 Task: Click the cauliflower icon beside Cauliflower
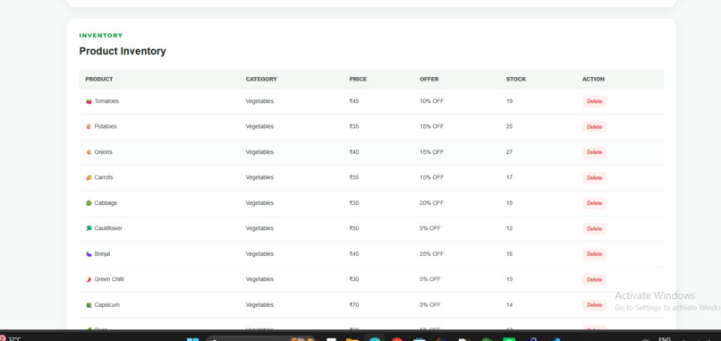click(89, 228)
